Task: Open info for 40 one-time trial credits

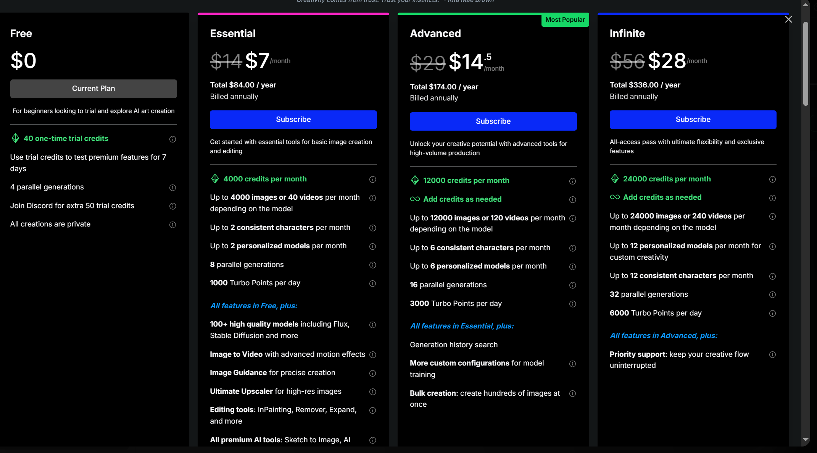Action: click(x=172, y=139)
